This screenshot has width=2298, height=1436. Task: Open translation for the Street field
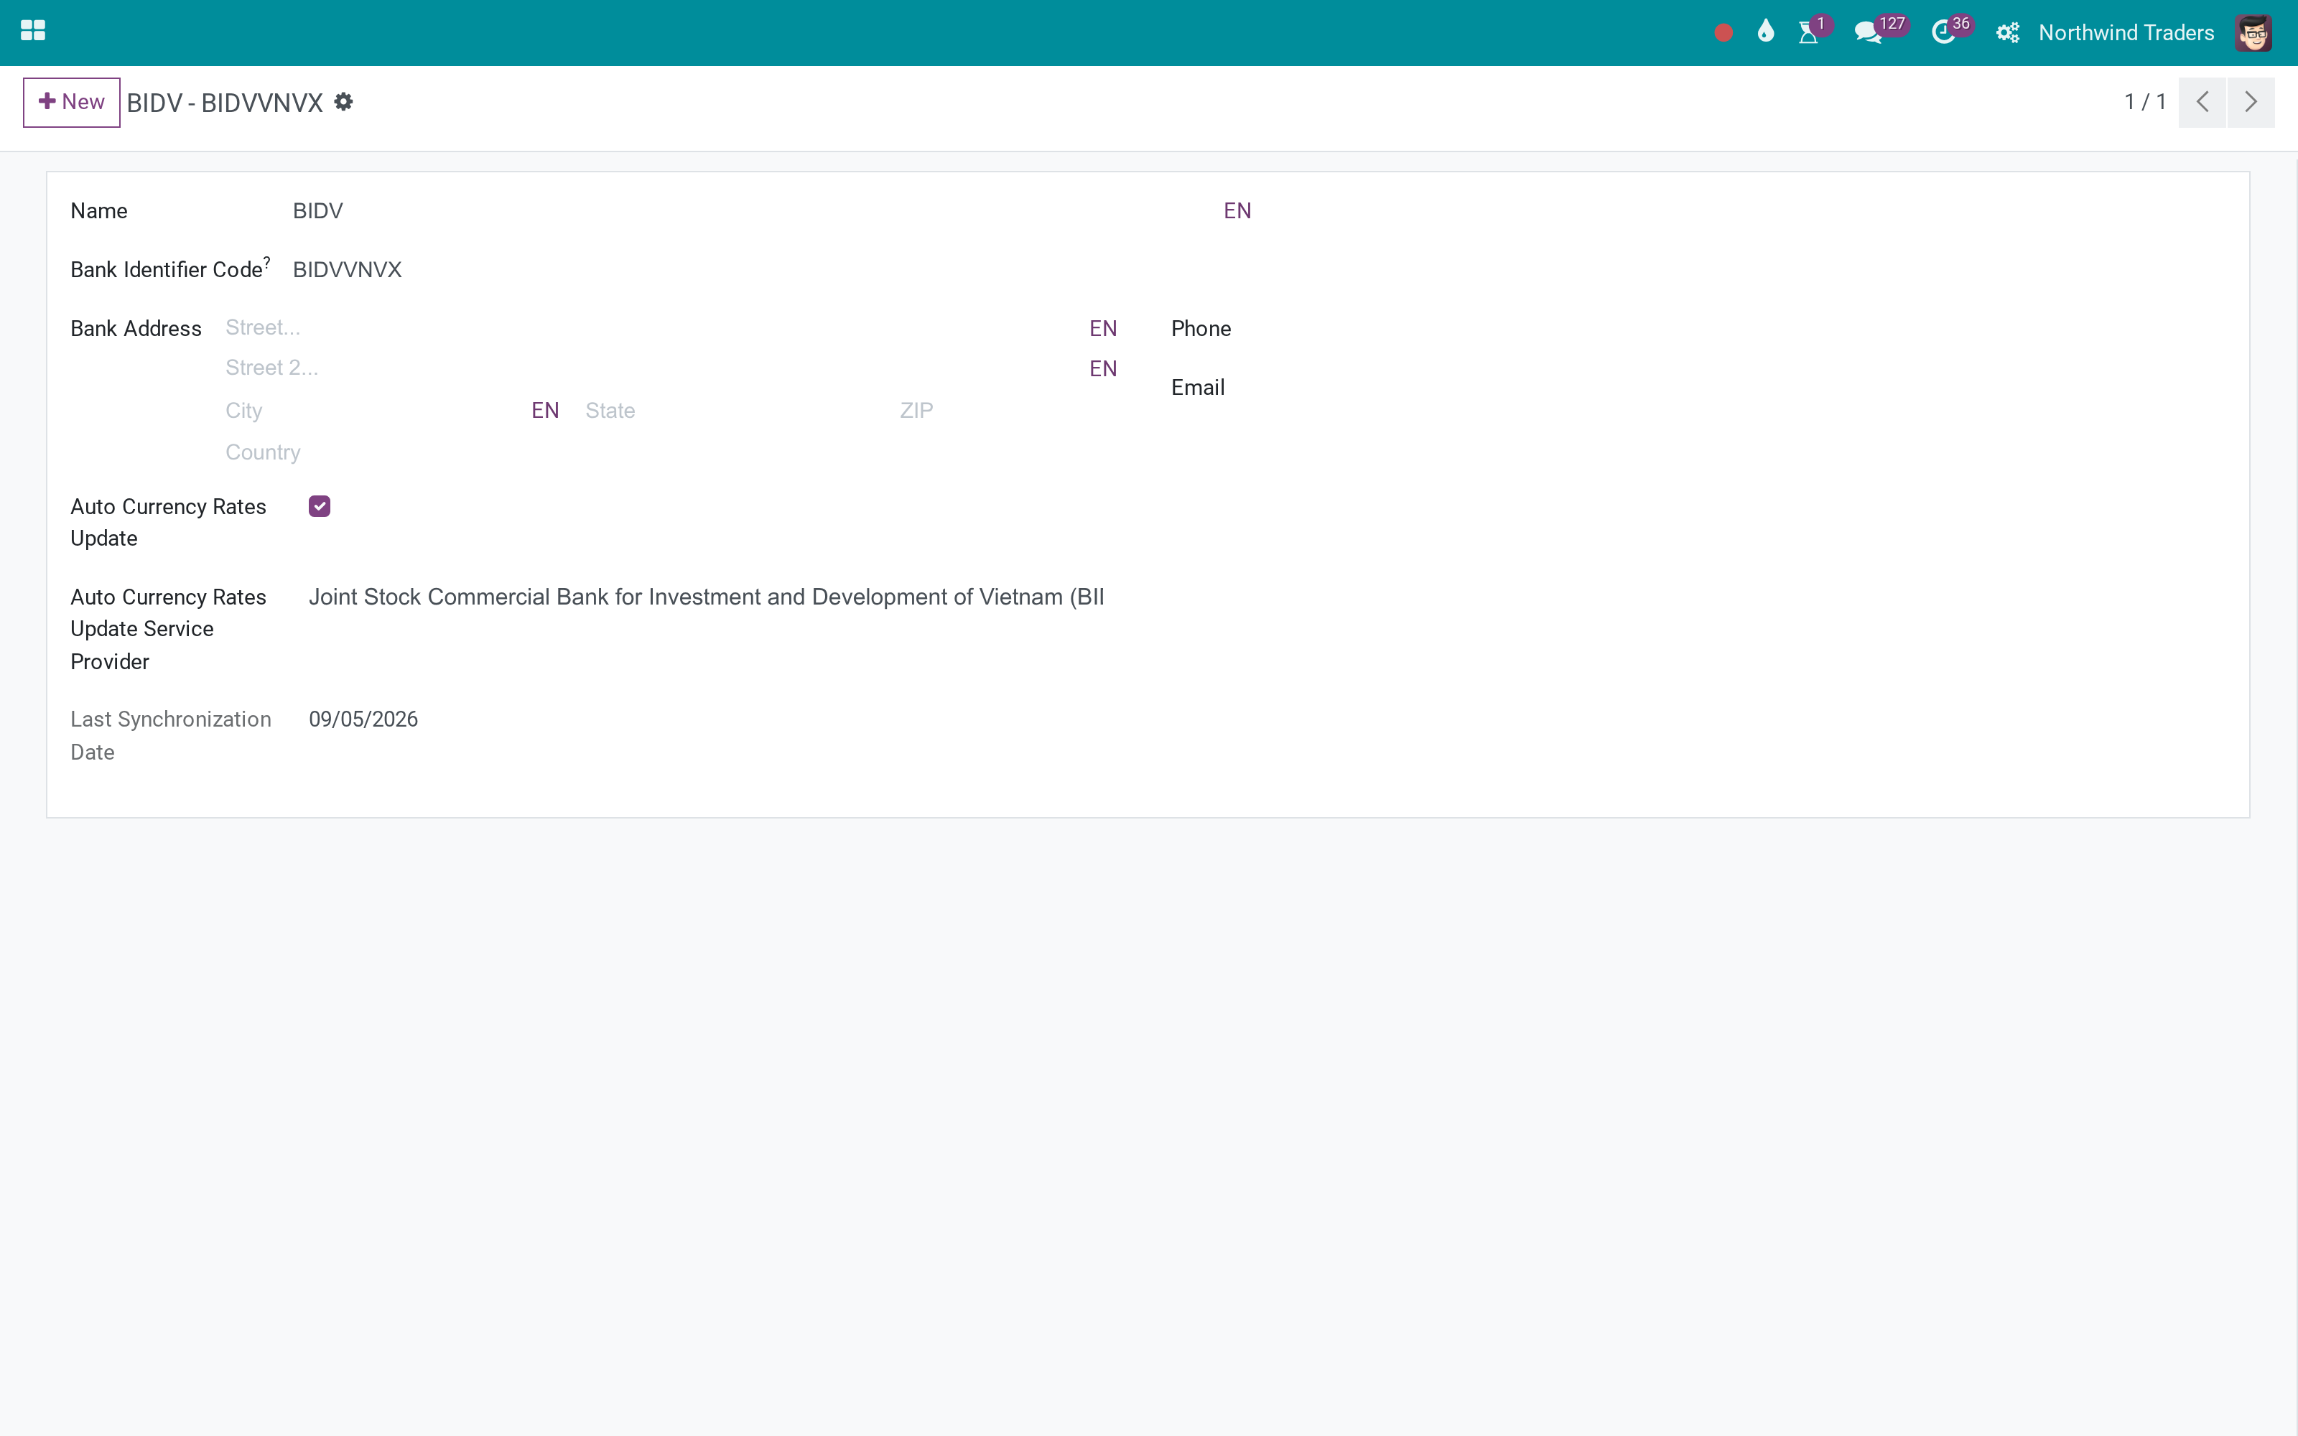1102,329
